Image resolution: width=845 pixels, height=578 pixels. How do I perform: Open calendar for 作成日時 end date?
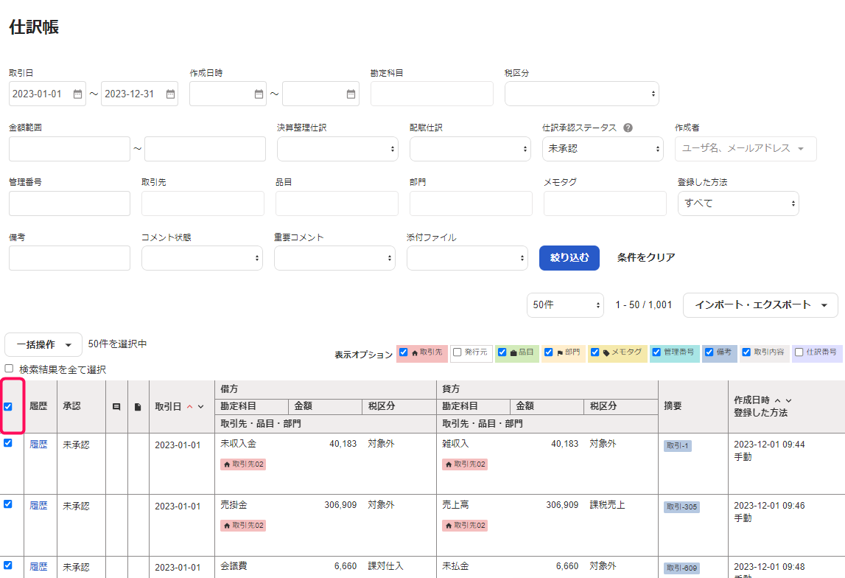351,94
